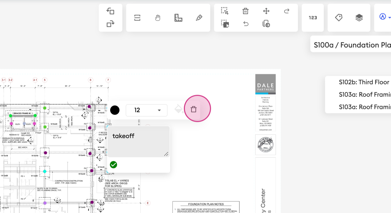Click the paint bucket fill icon
This screenshot has height=213, width=391.
tap(179, 109)
